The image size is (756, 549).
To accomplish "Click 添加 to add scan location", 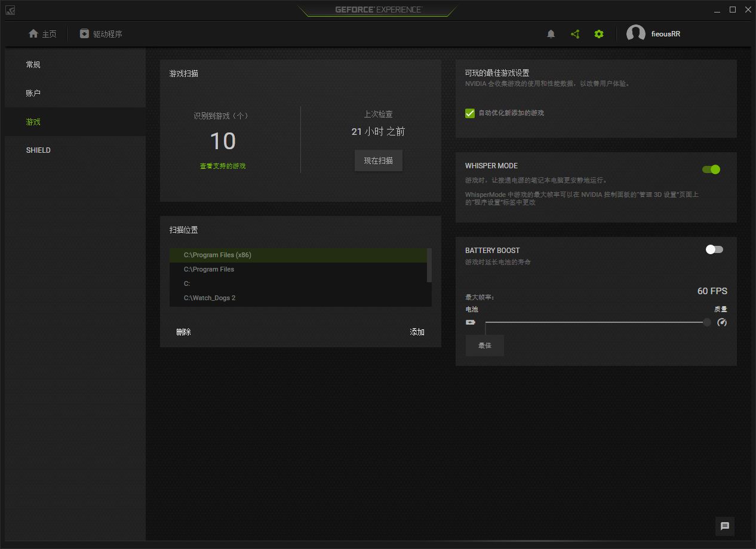I will [x=417, y=332].
